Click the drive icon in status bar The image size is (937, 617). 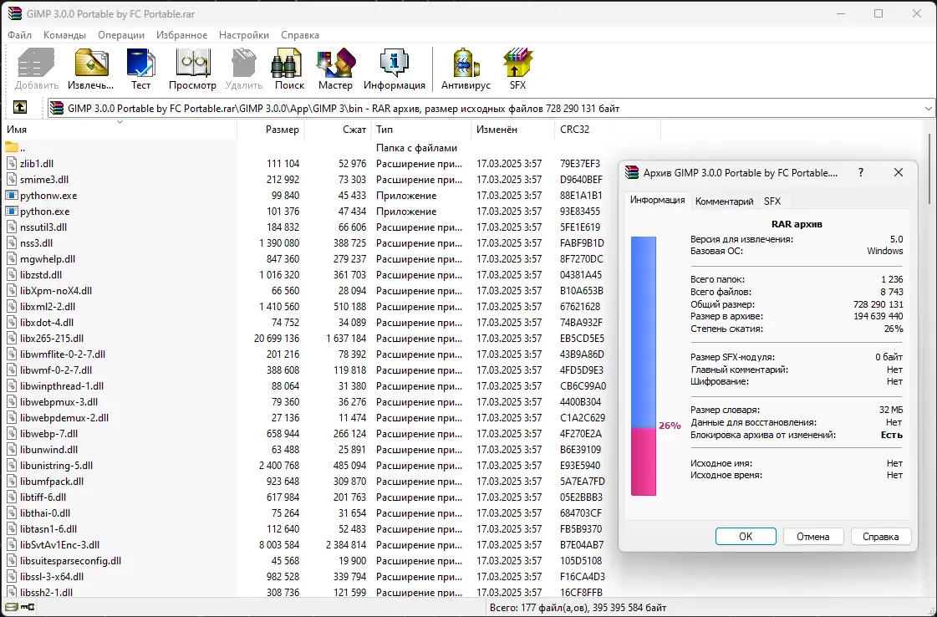point(12,608)
